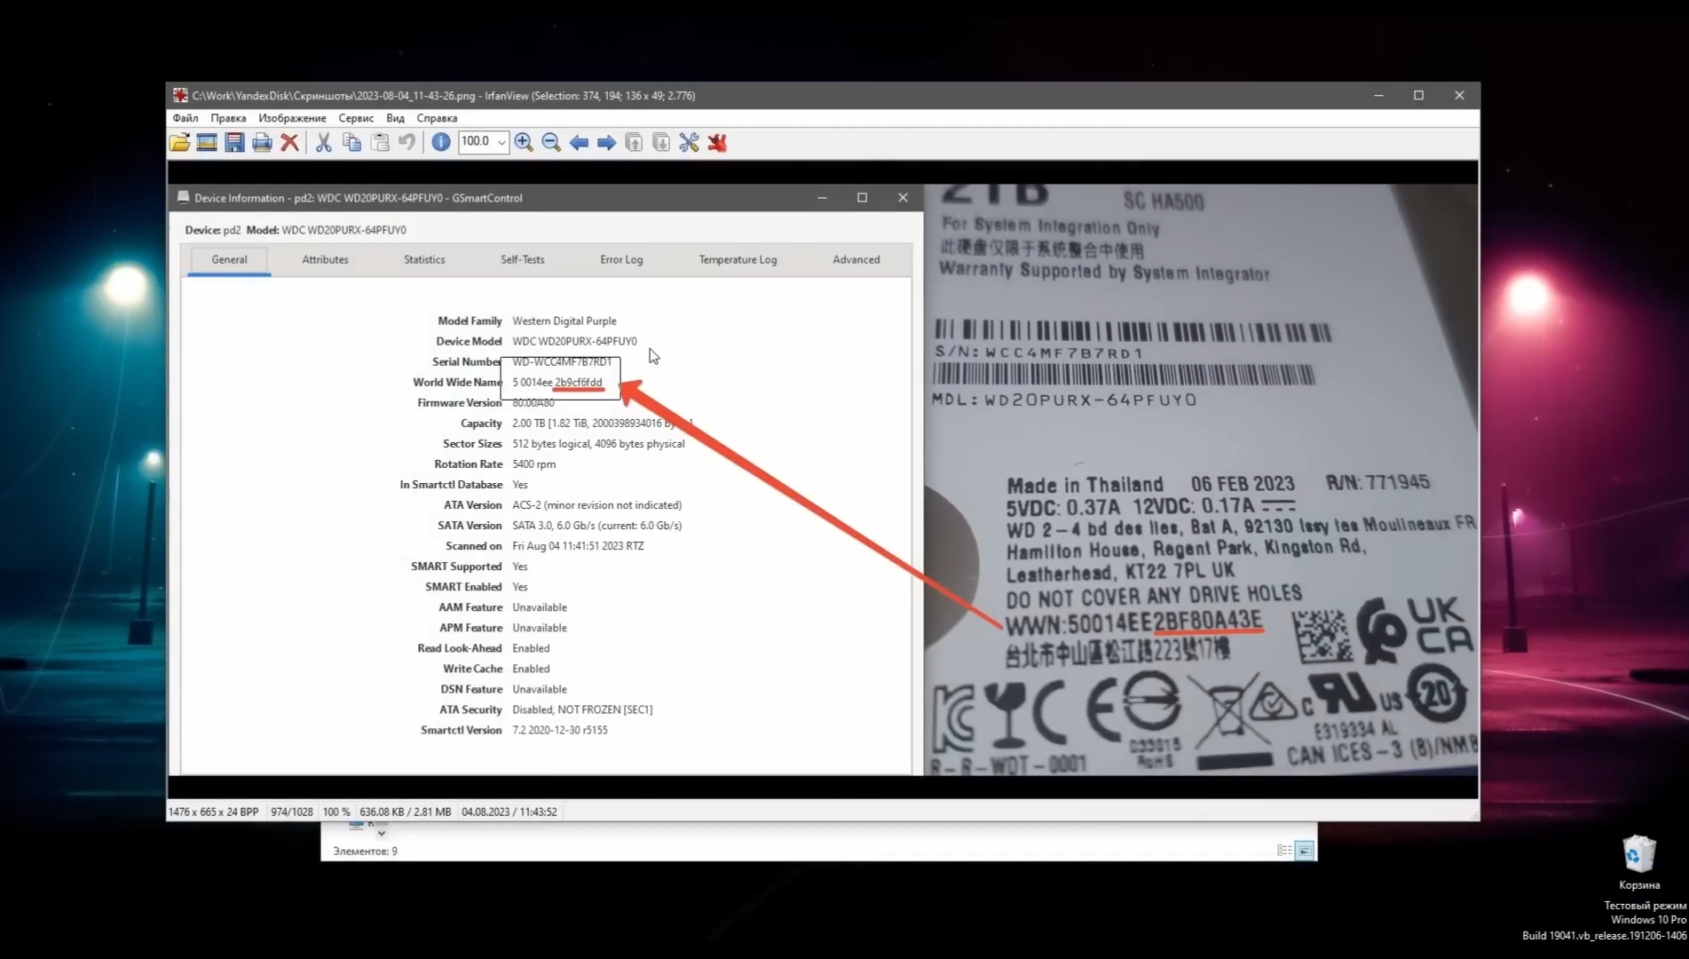Select the Recycle Bin on the desktop
Image resolution: width=1689 pixels, height=959 pixels.
[x=1638, y=862]
